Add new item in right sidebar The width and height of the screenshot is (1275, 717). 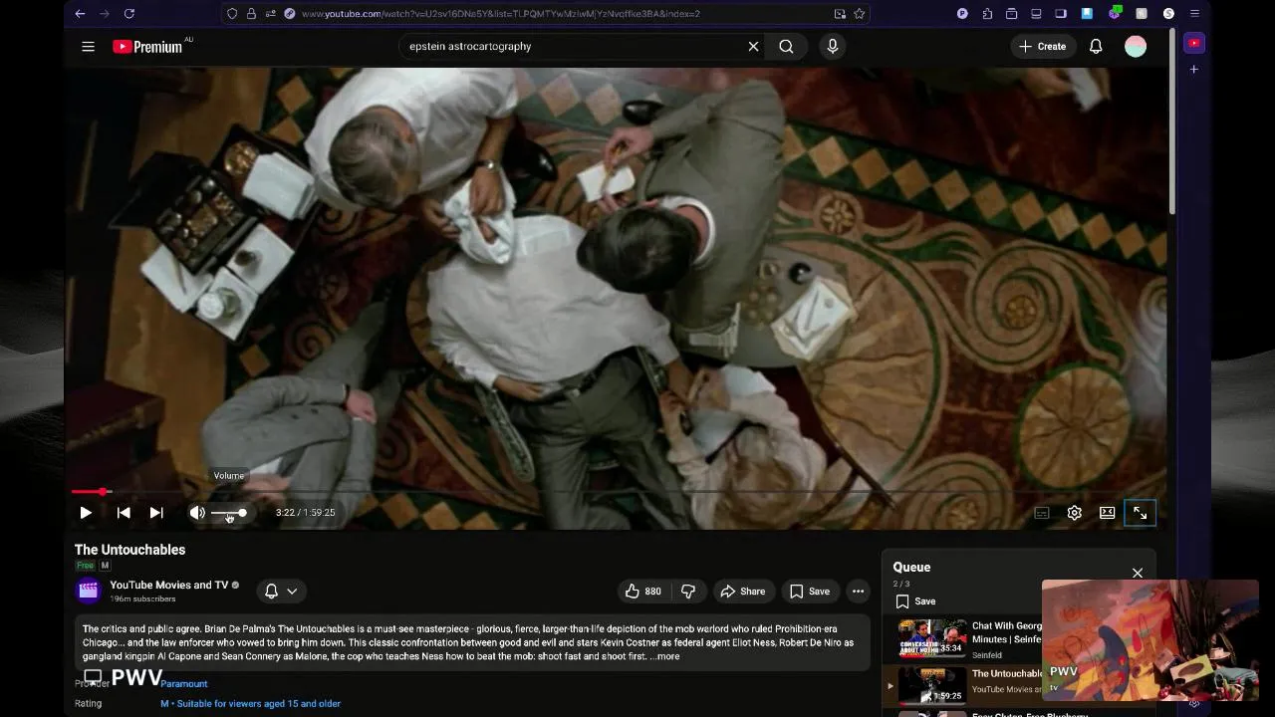click(x=1194, y=69)
